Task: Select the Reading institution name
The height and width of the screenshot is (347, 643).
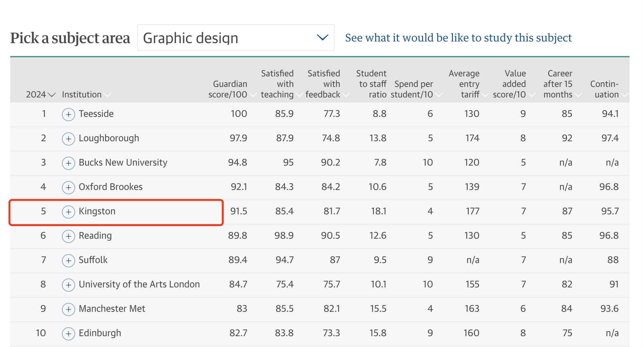Action: coord(95,236)
